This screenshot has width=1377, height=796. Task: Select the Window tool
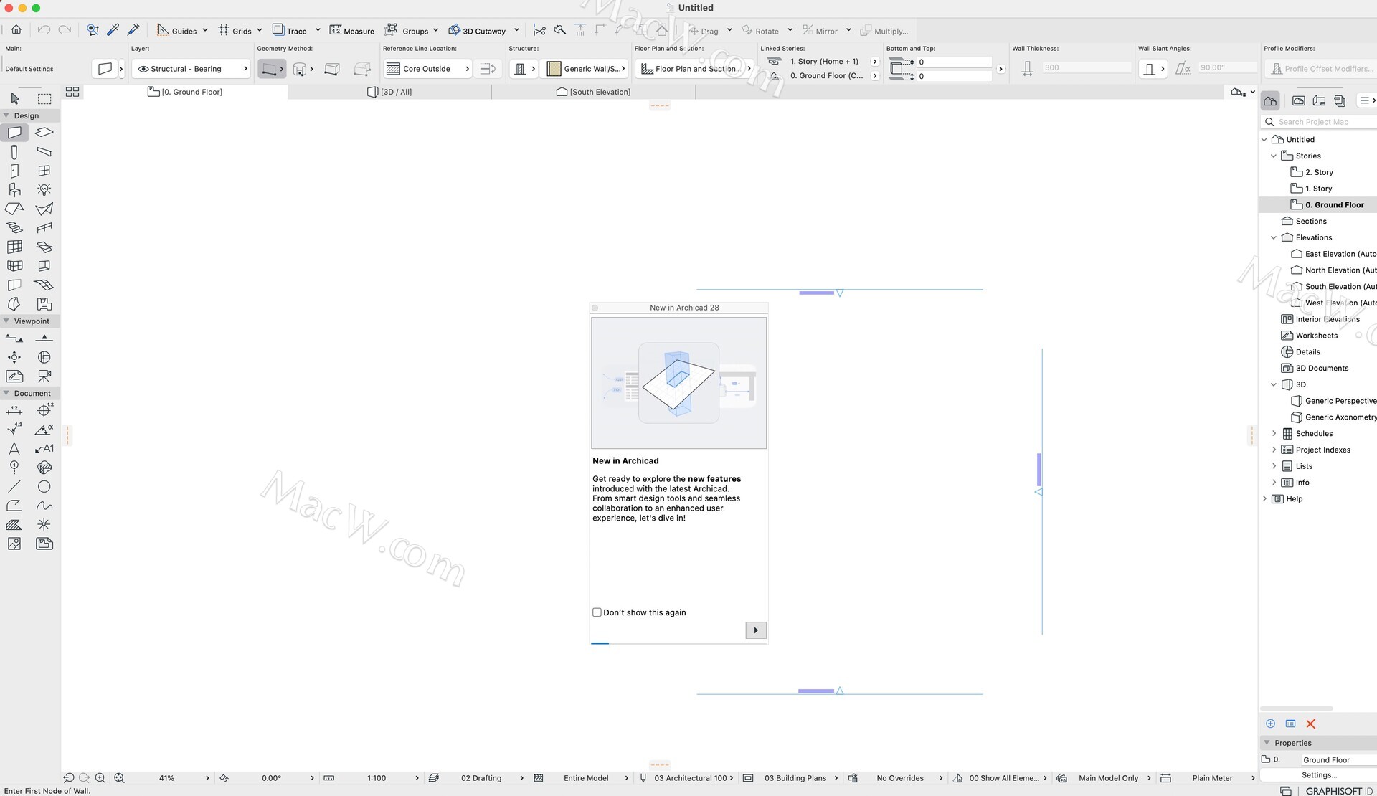point(44,171)
